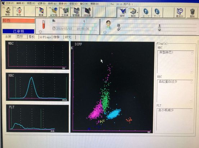Expand sample info bubble below test tube
The width and height of the screenshot is (199, 148).
40,32
